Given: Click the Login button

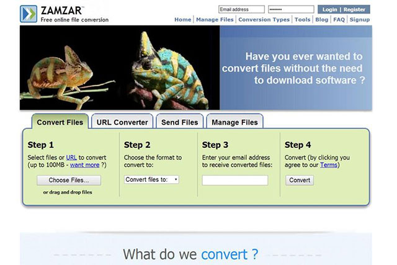Looking at the screenshot, I should [x=330, y=10].
